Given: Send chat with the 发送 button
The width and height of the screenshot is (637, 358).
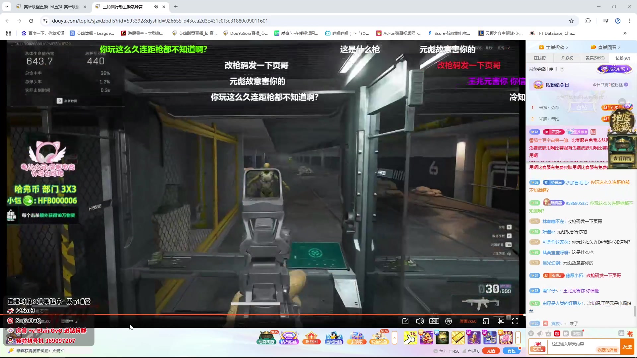Looking at the screenshot, I should click(x=627, y=347).
